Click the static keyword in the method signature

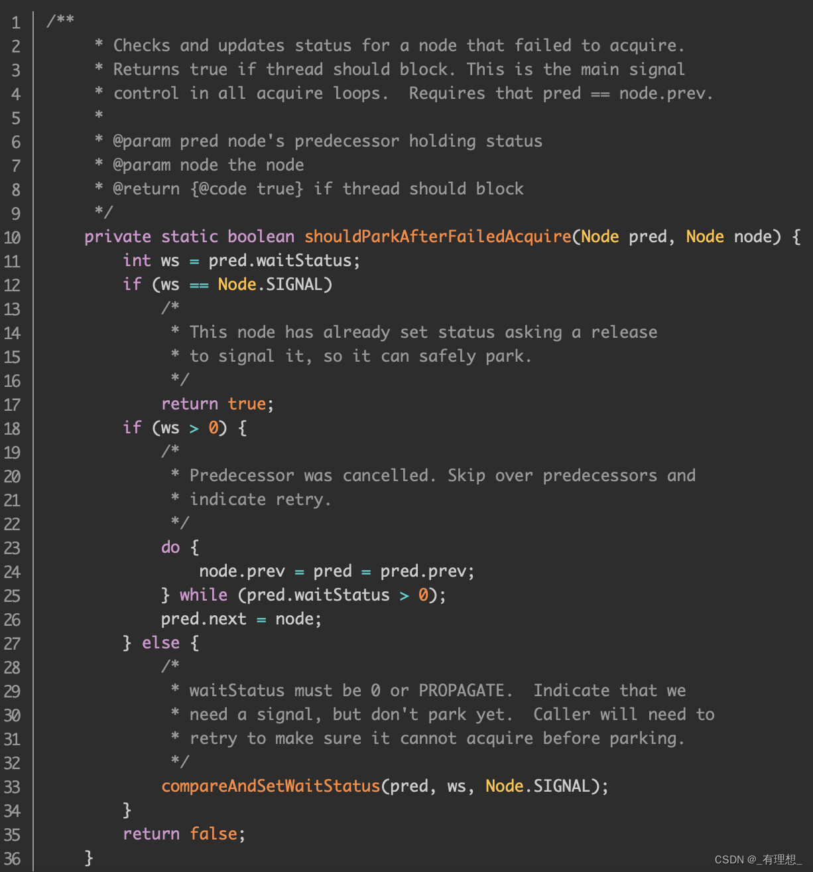190,236
